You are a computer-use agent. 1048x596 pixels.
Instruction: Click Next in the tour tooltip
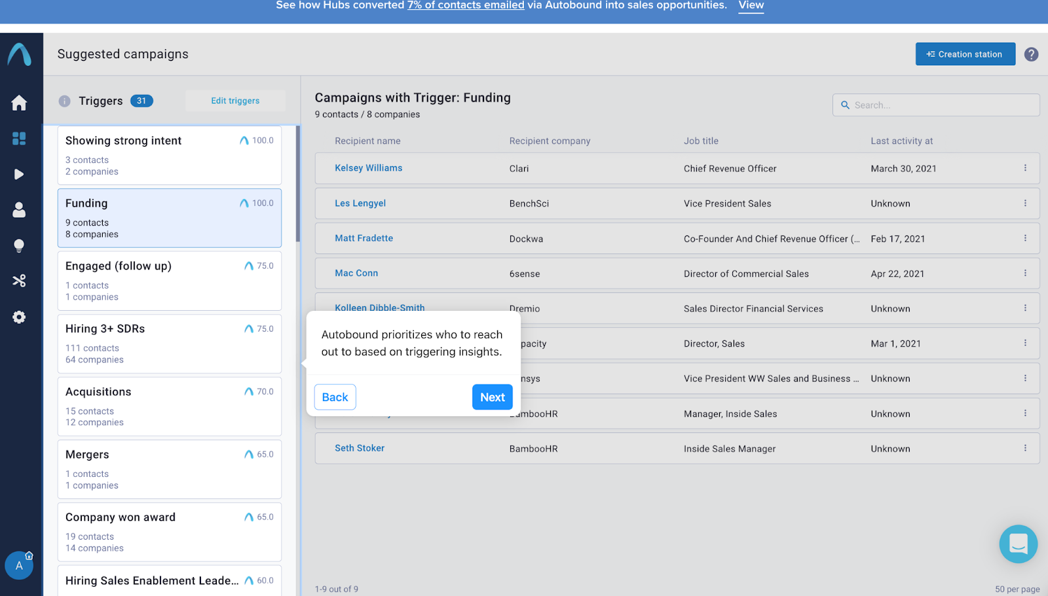click(x=493, y=397)
